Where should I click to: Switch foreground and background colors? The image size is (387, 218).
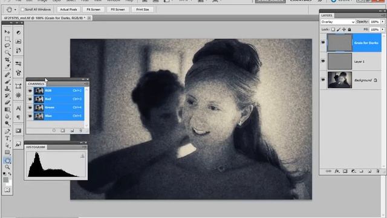click(10, 174)
